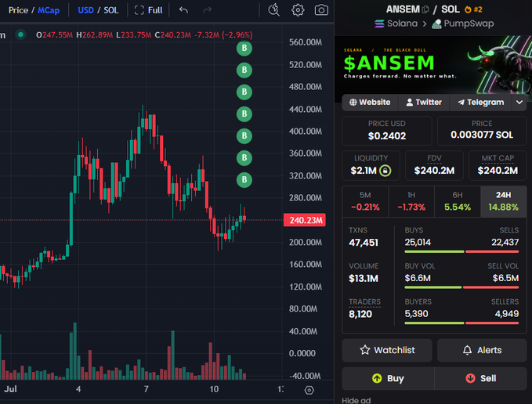Enter Full screen chart mode
Image resolution: width=532 pixels, height=404 pixels.
[x=148, y=10]
